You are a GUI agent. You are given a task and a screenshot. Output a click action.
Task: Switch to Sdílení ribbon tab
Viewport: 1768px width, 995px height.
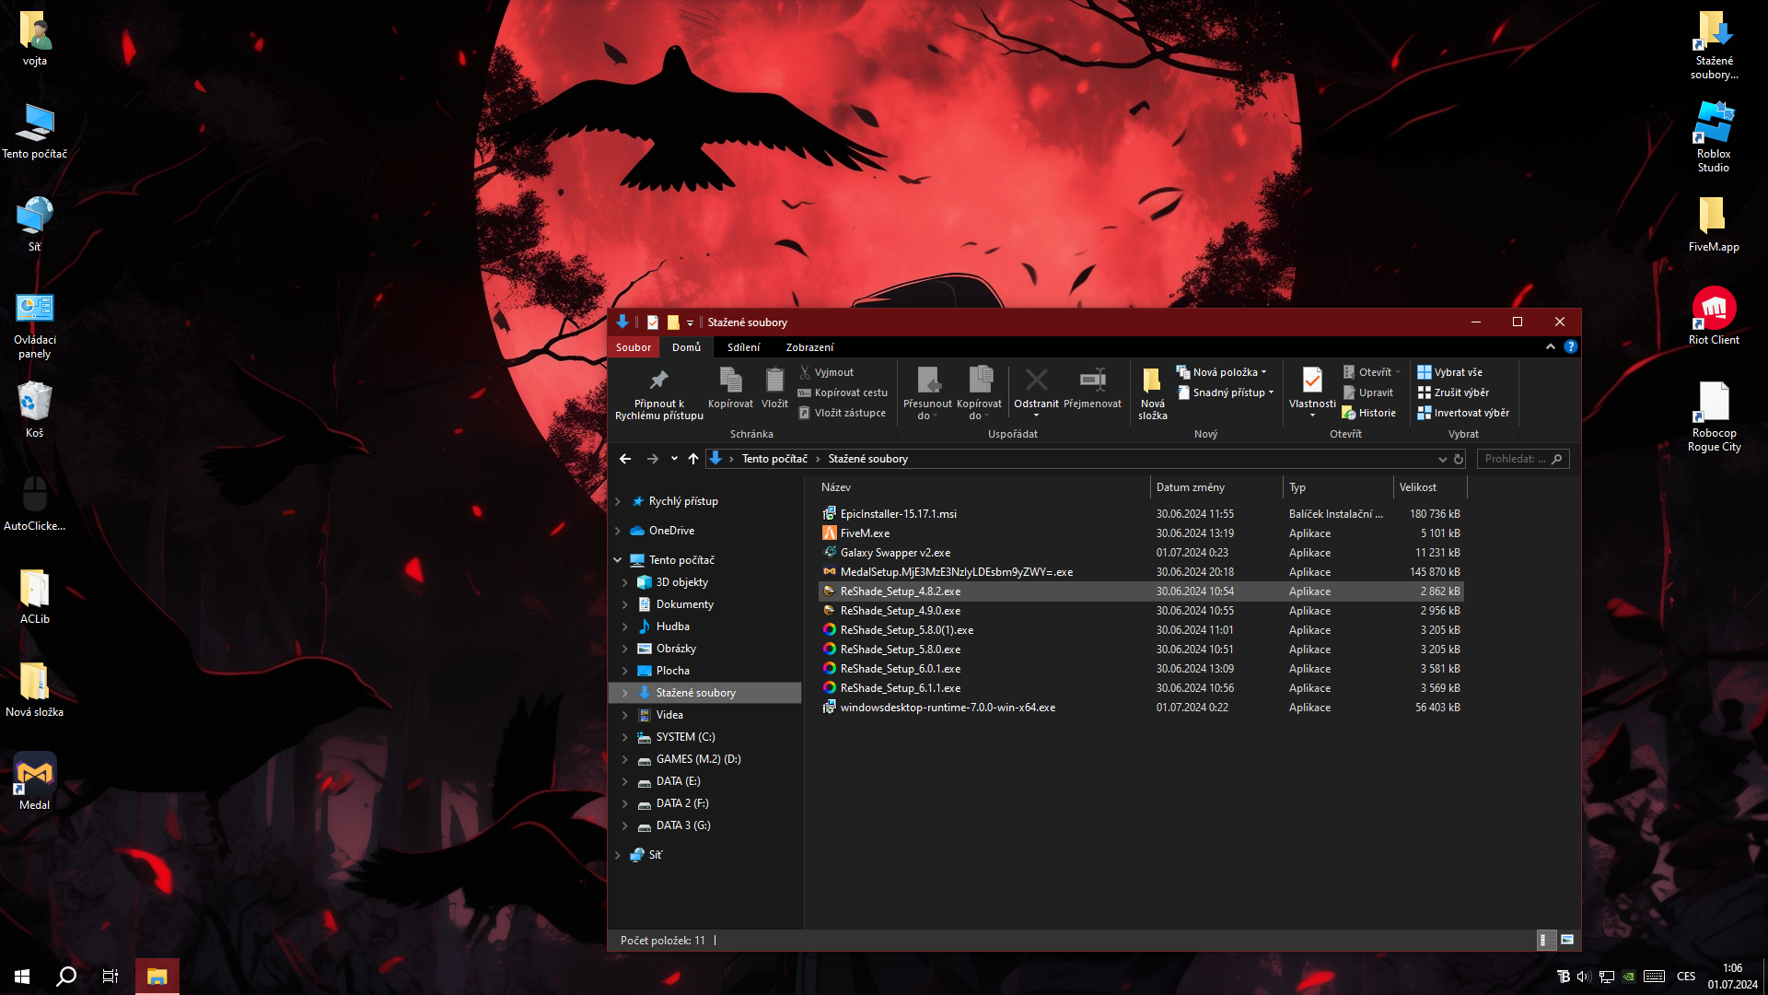[743, 347]
